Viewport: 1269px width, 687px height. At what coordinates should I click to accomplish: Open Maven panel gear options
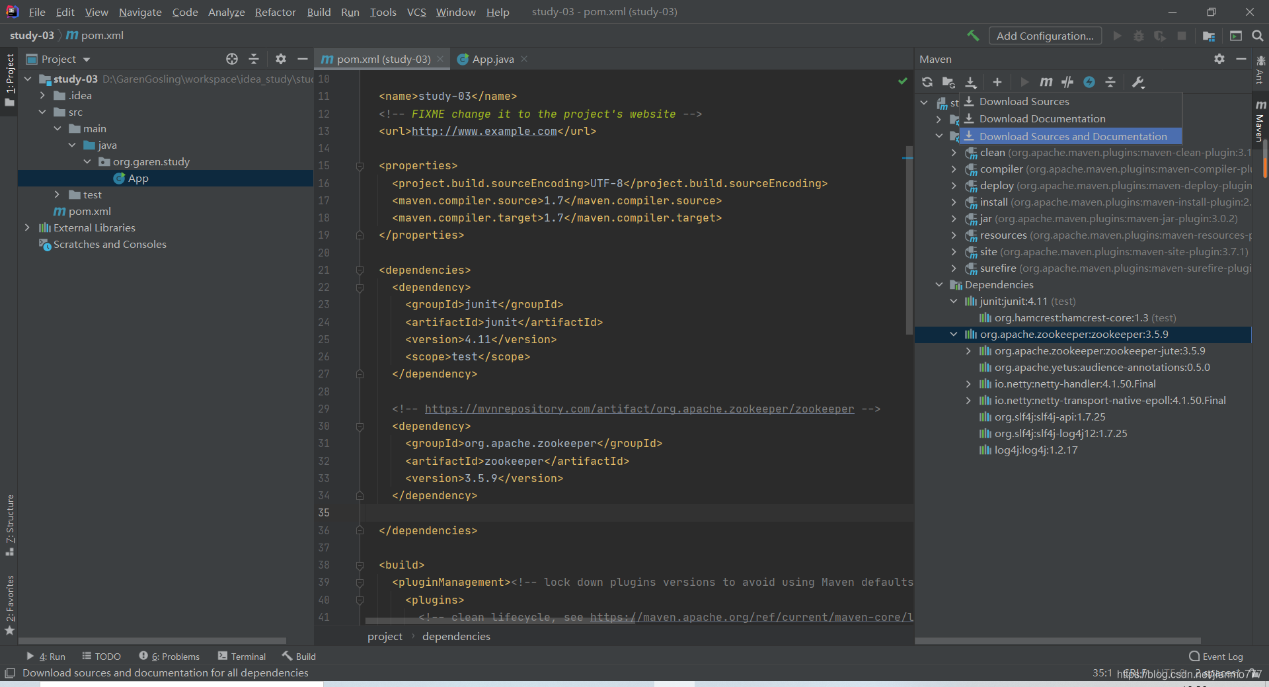1219,59
